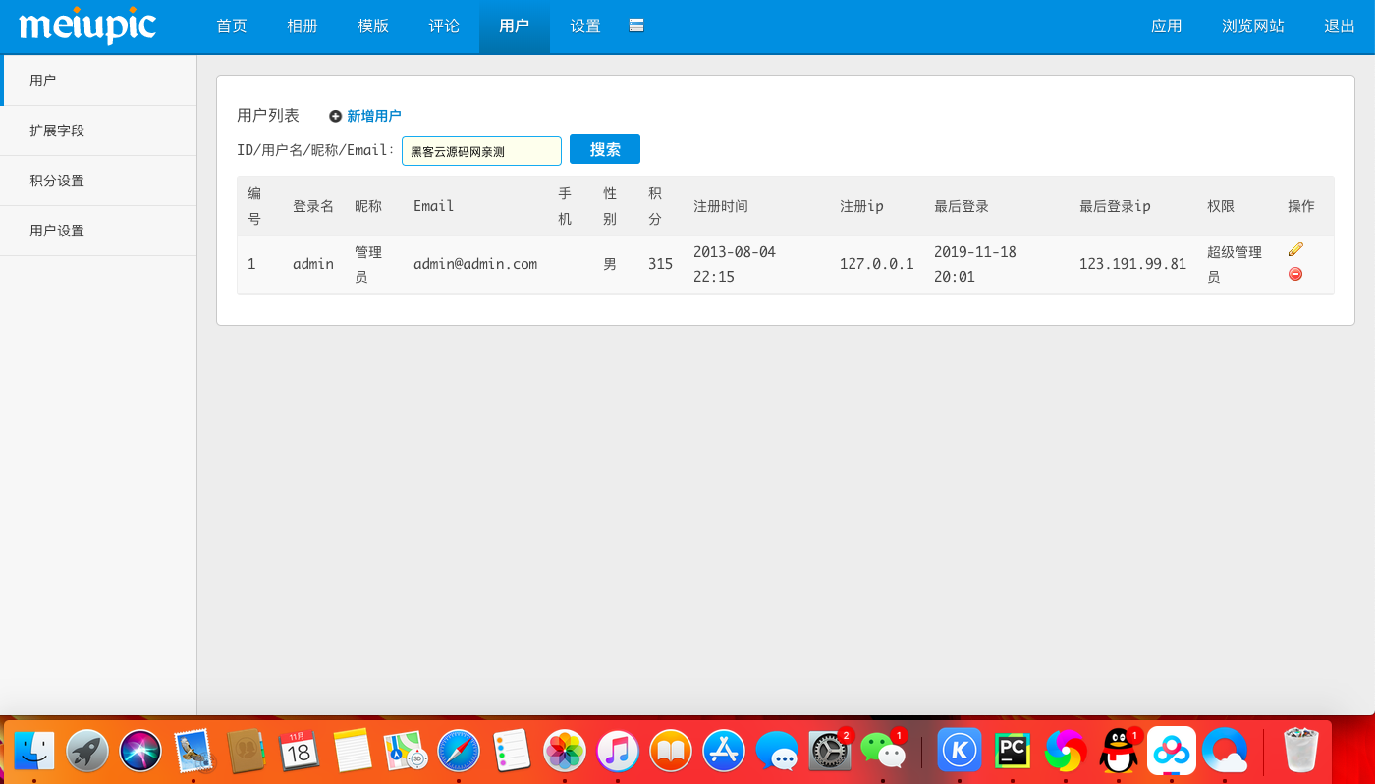Click the plus icon beside 新增用户

click(335, 116)
